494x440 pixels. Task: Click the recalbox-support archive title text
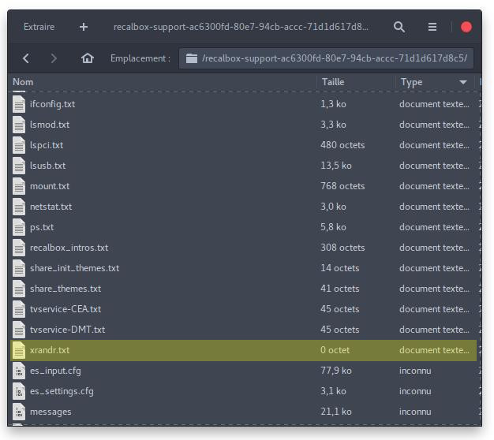241,27
